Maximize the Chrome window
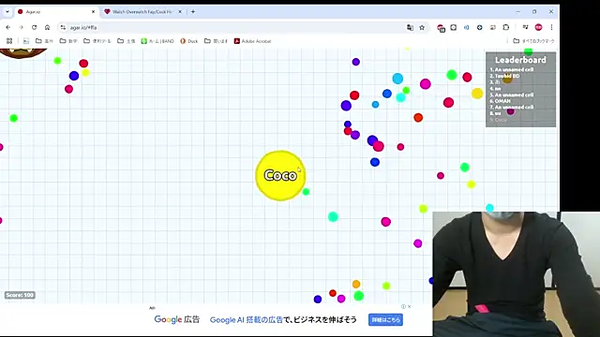This screenshot has height=337, width=600. point(534,12)
